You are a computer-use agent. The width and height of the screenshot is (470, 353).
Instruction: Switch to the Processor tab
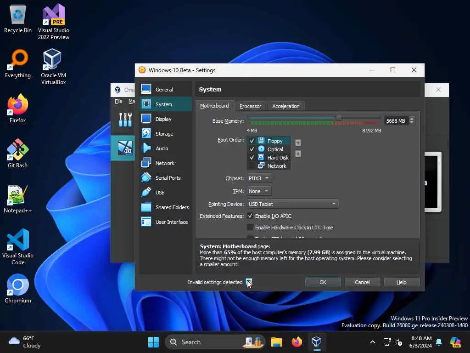250,106
